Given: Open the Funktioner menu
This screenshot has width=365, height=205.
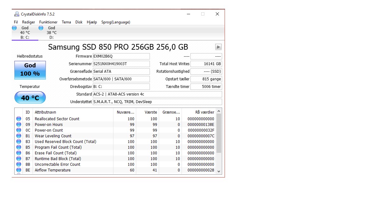Looking at the screenshot, I should (x=48, y=22).
